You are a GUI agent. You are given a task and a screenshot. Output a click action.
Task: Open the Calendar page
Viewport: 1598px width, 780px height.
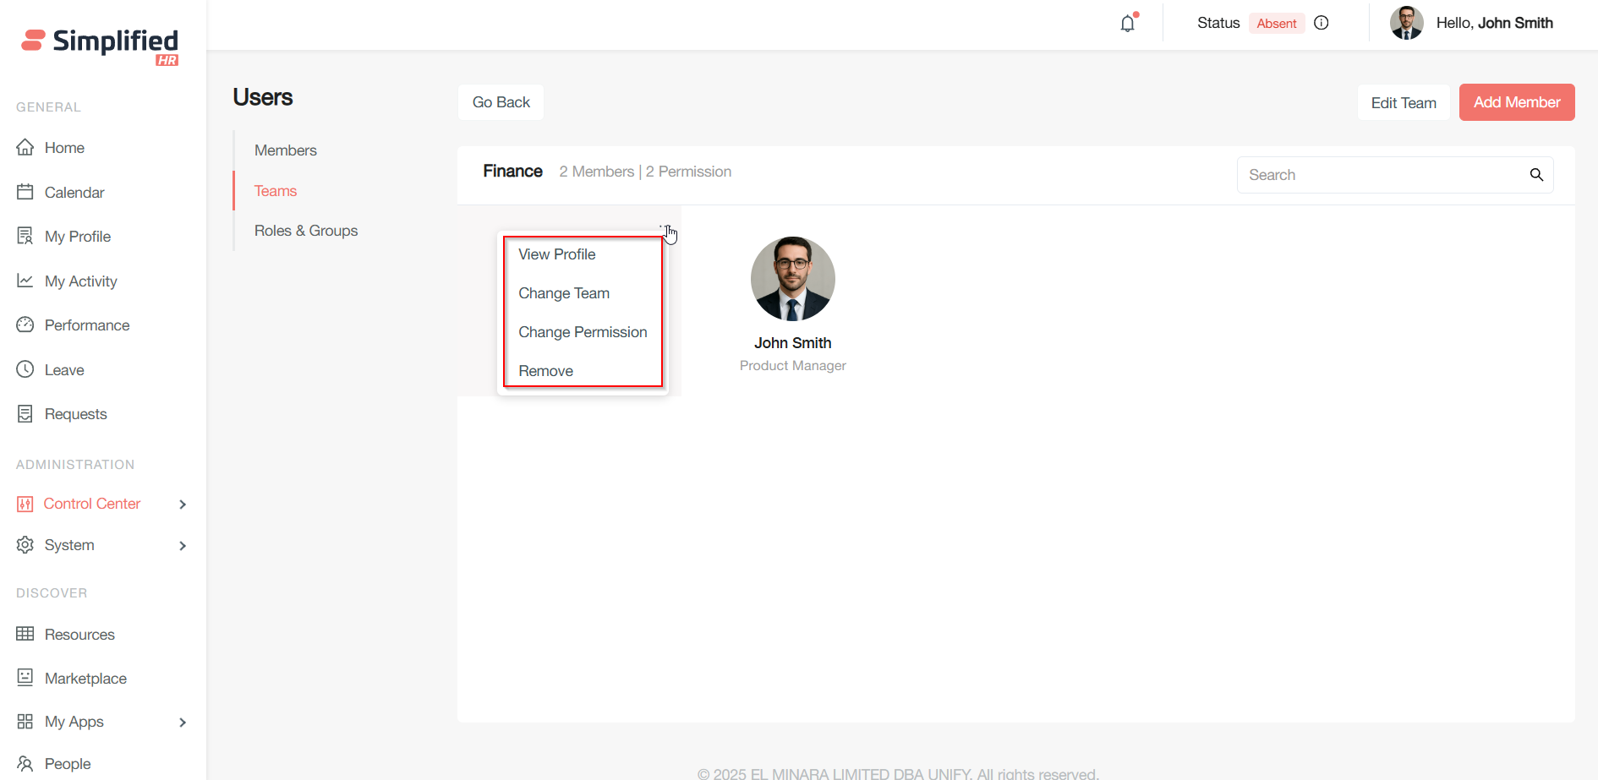point(74,193)
